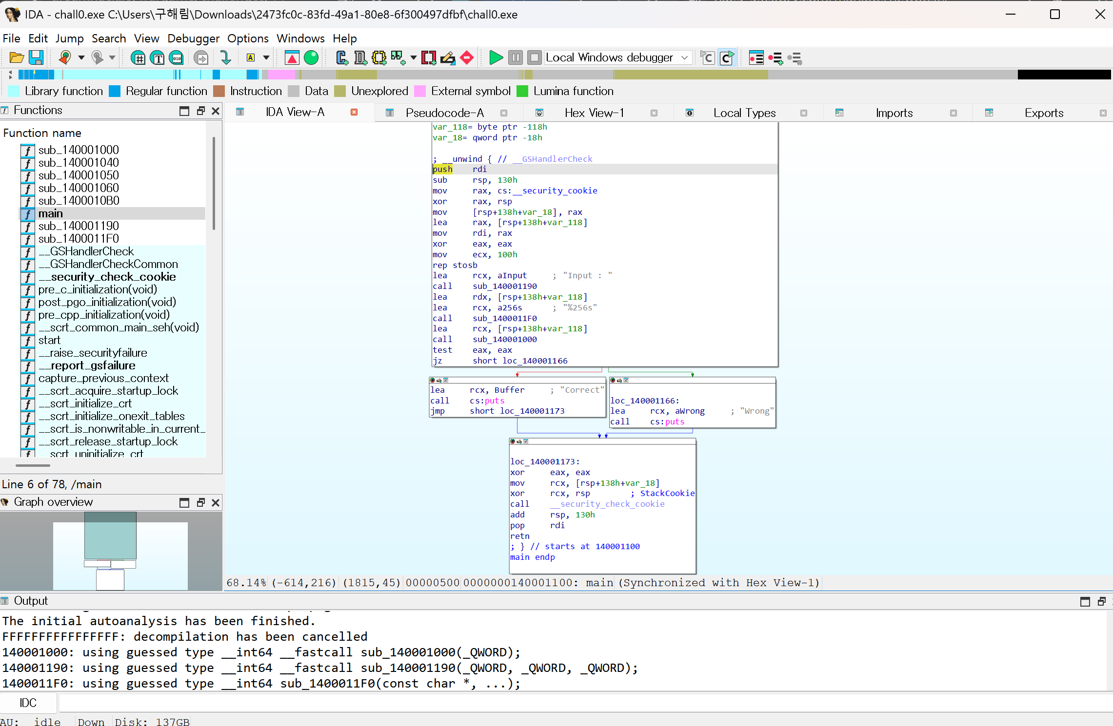Click the text (T) search toolbar icon
Viewport: 1113px width, 726px height.
pos(158,58)
